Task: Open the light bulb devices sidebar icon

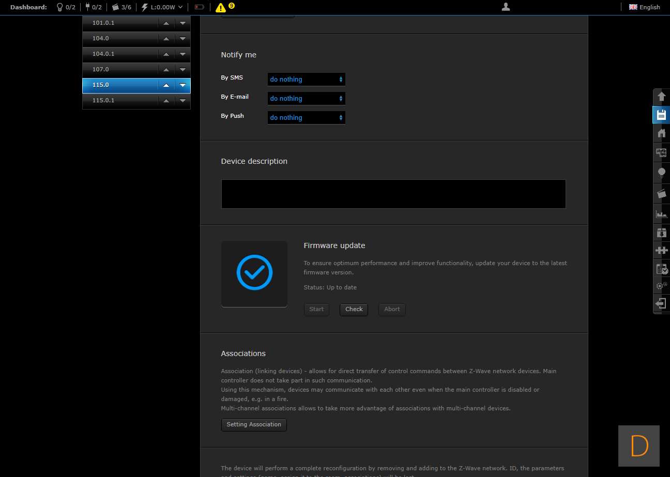Action: 661,173
